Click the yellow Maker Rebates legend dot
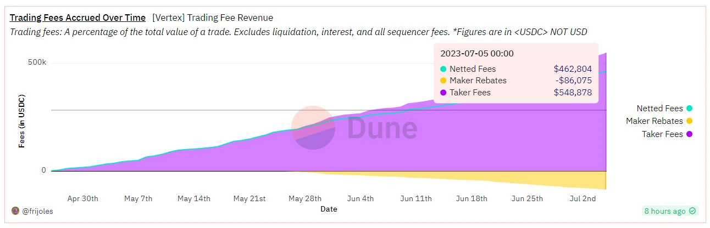710x228 pixels. coord(689,121)
